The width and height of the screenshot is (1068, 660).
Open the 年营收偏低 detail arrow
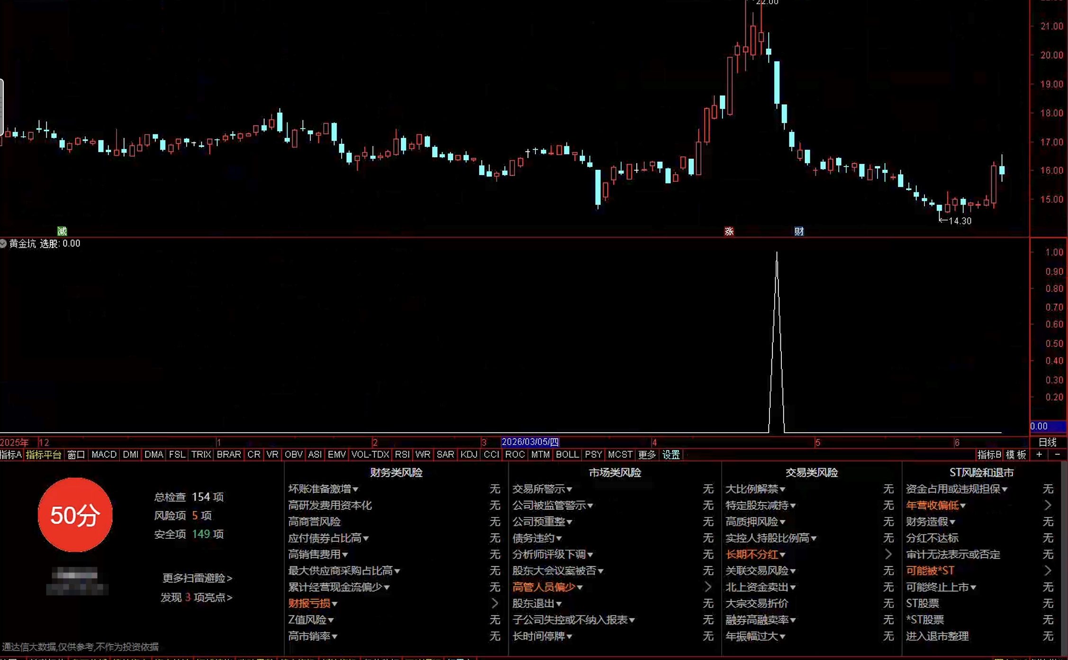[1048, 505]
